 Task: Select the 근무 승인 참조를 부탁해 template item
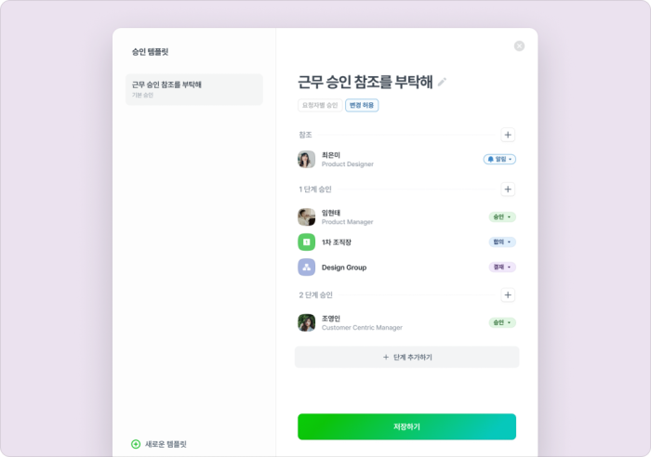click(193, 89)
